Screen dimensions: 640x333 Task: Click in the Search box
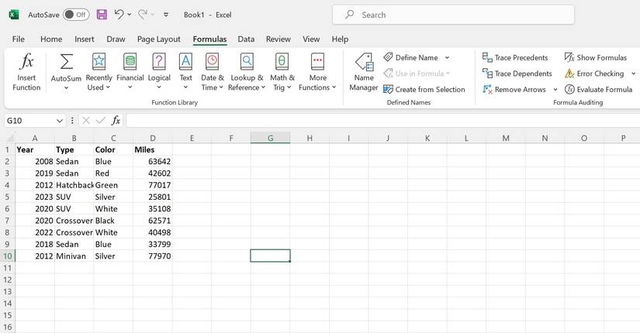pyautogui.click(x=453, y=15)
